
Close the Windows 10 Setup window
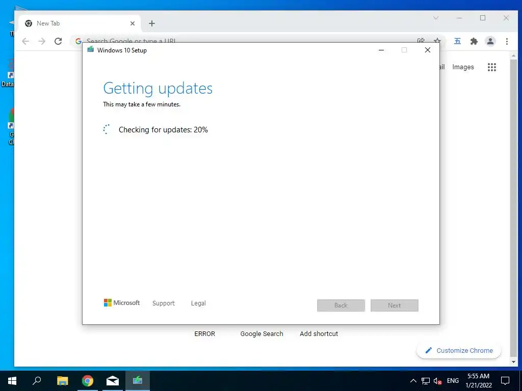coord(428,50)
